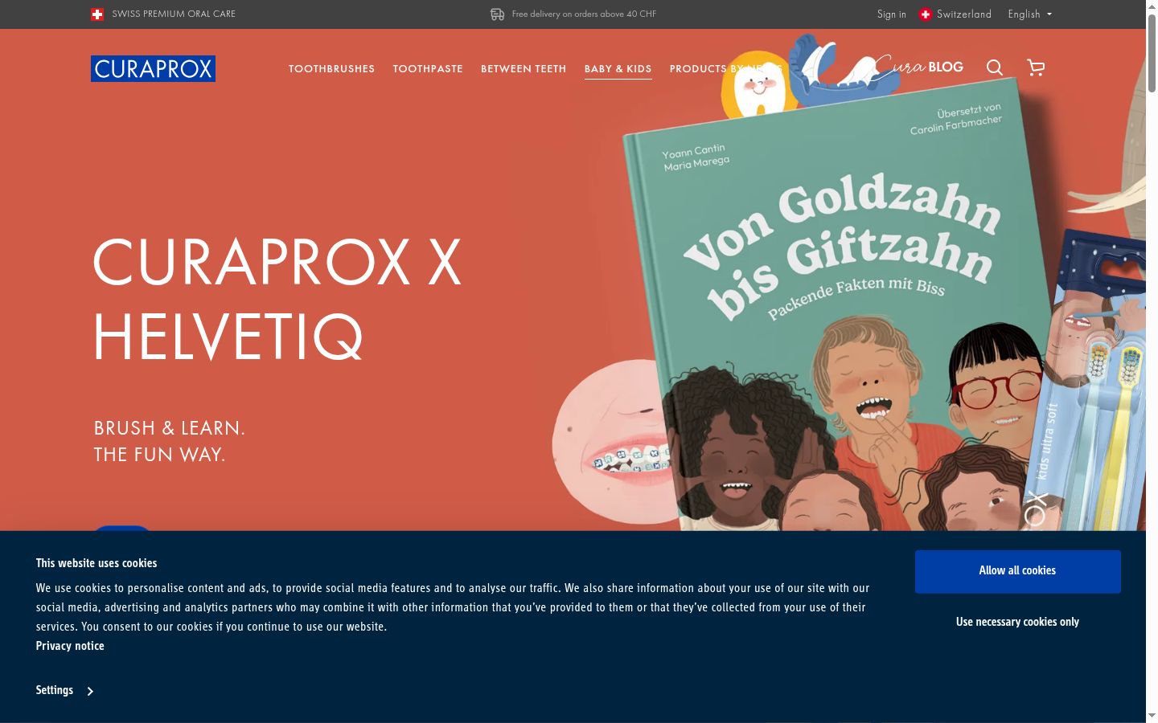The height and width of the screenshot is (723, 1158).
Task: Expand the cookie Settings chevron
Action: [90, 691]
